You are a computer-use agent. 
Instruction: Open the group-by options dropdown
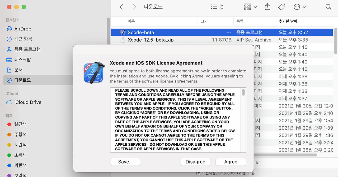tap(250, 7)
